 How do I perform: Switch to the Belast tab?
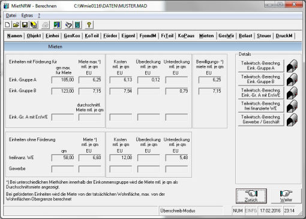pos(245,36)
